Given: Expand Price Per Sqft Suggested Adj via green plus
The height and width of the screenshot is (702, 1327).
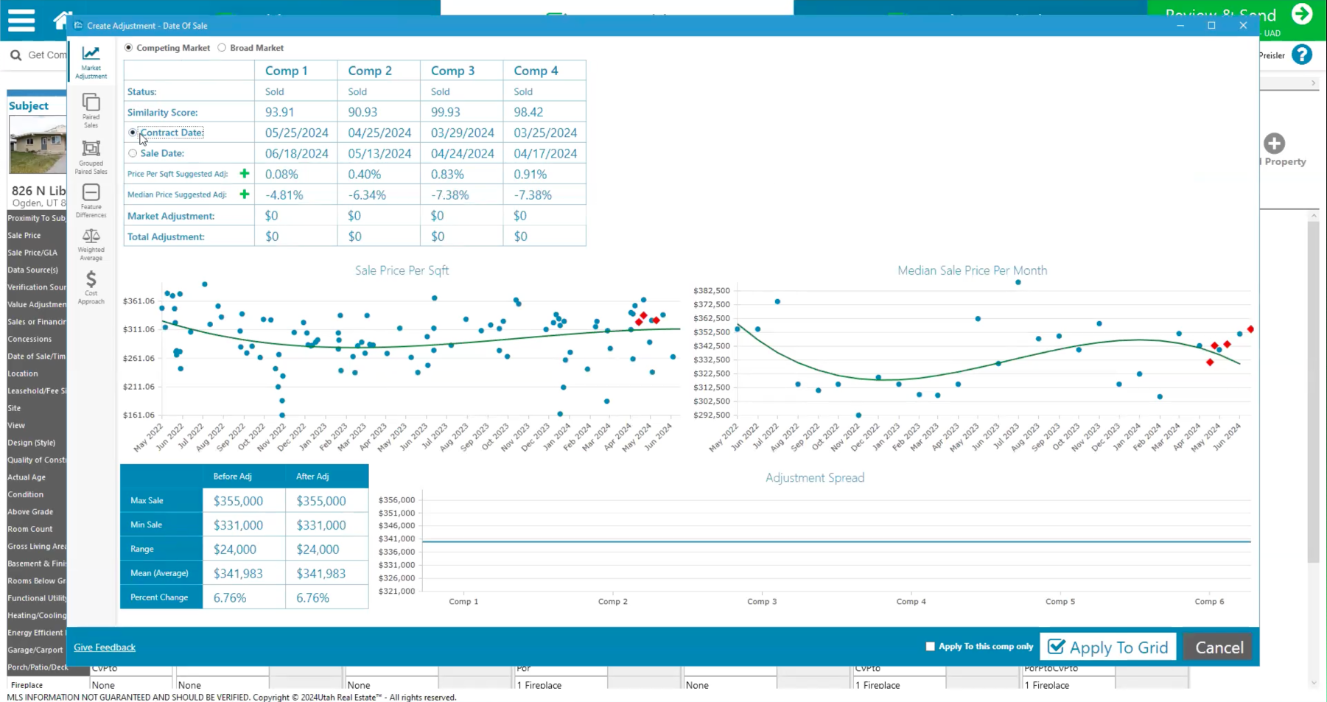Looking at the screenshot, I should [244, 174].
